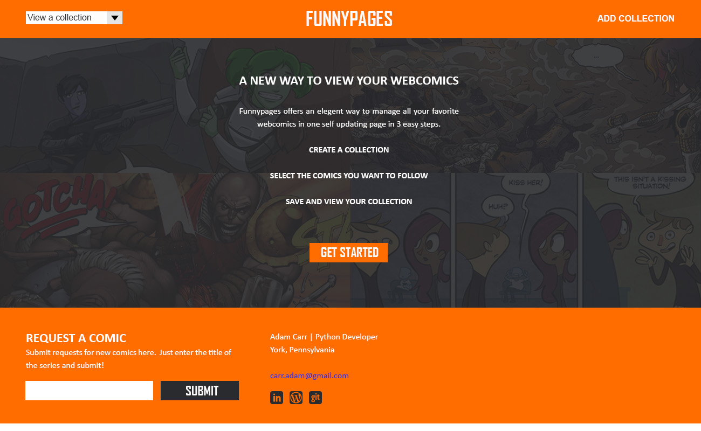Select the CREATE A COLLECTION step
The width and height of the screenshot is (701, 431).
pyautogui.click(x=349, y=150)
